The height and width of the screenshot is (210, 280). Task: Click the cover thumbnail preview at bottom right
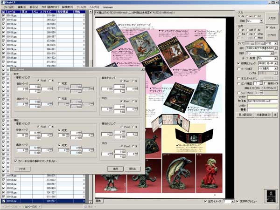(x=271, y=196)
